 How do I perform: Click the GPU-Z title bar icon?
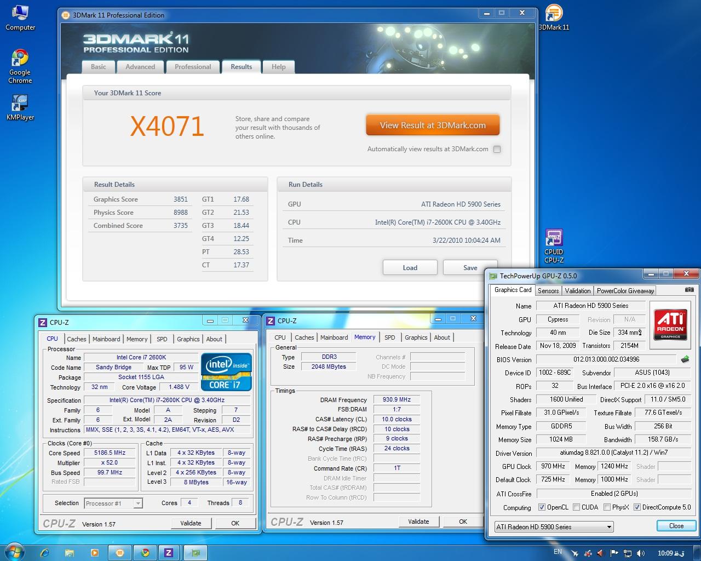click(493, 276)
